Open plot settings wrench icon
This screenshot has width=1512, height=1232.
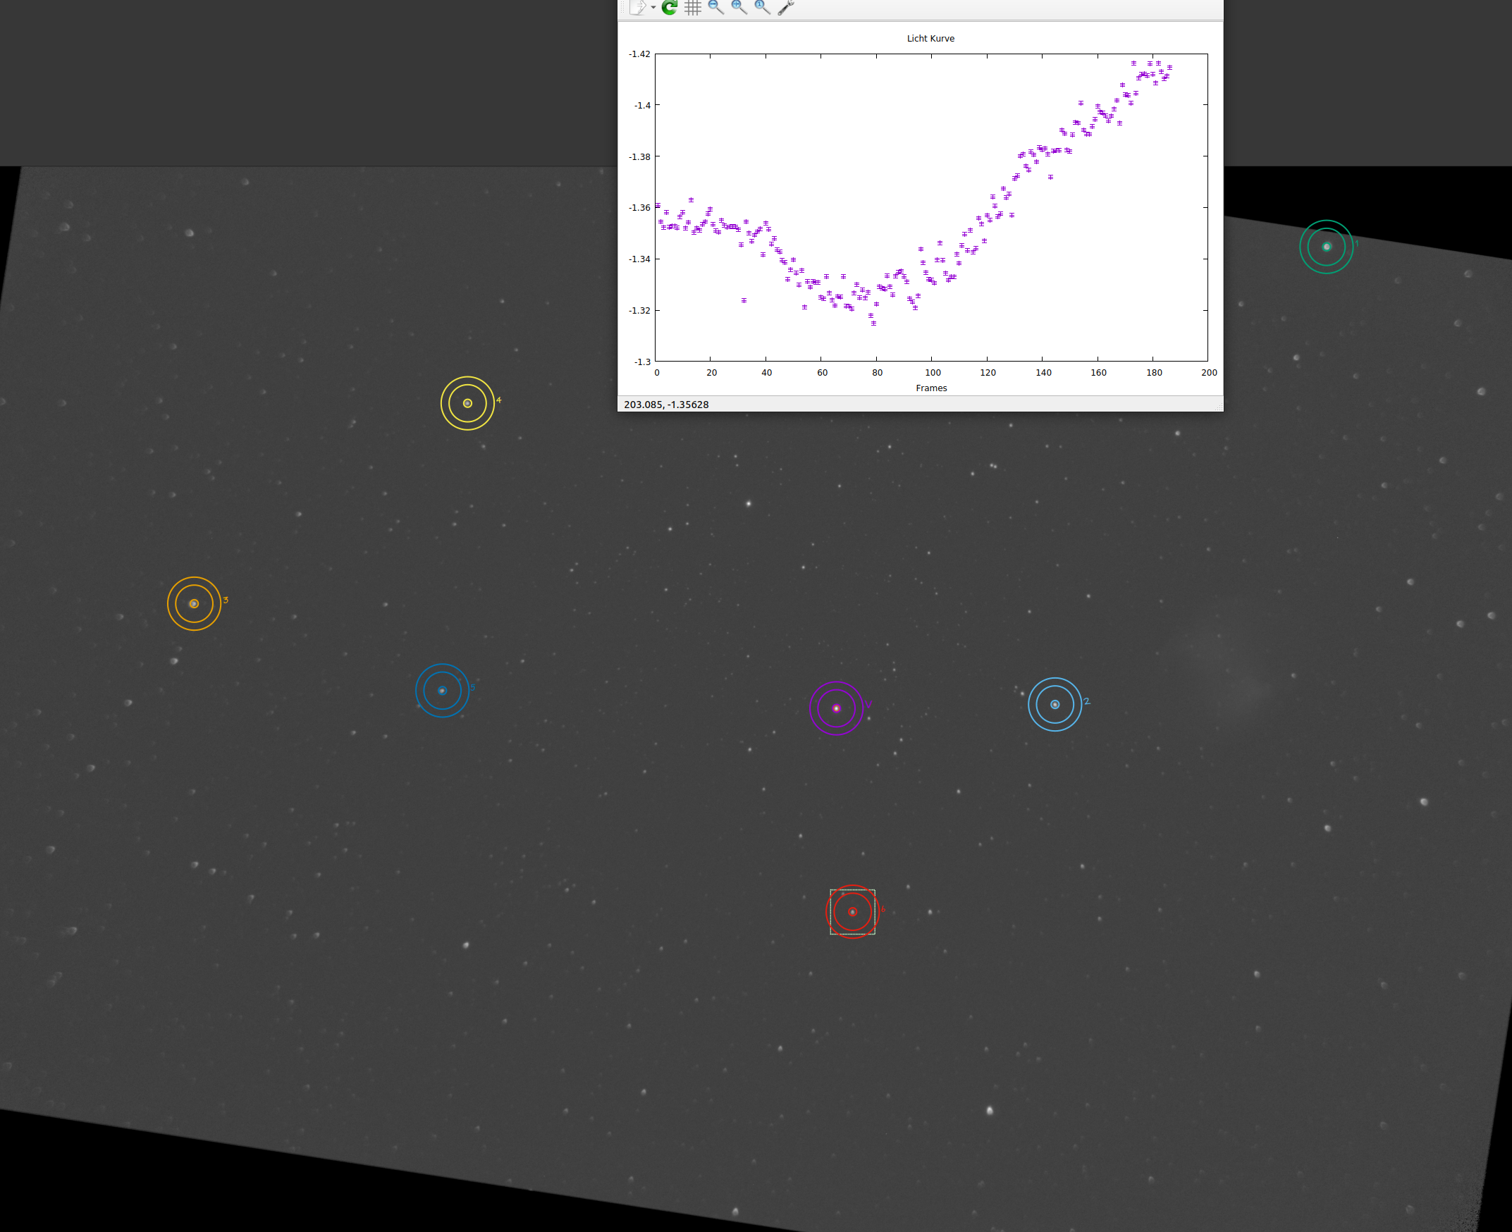[785, 7]
